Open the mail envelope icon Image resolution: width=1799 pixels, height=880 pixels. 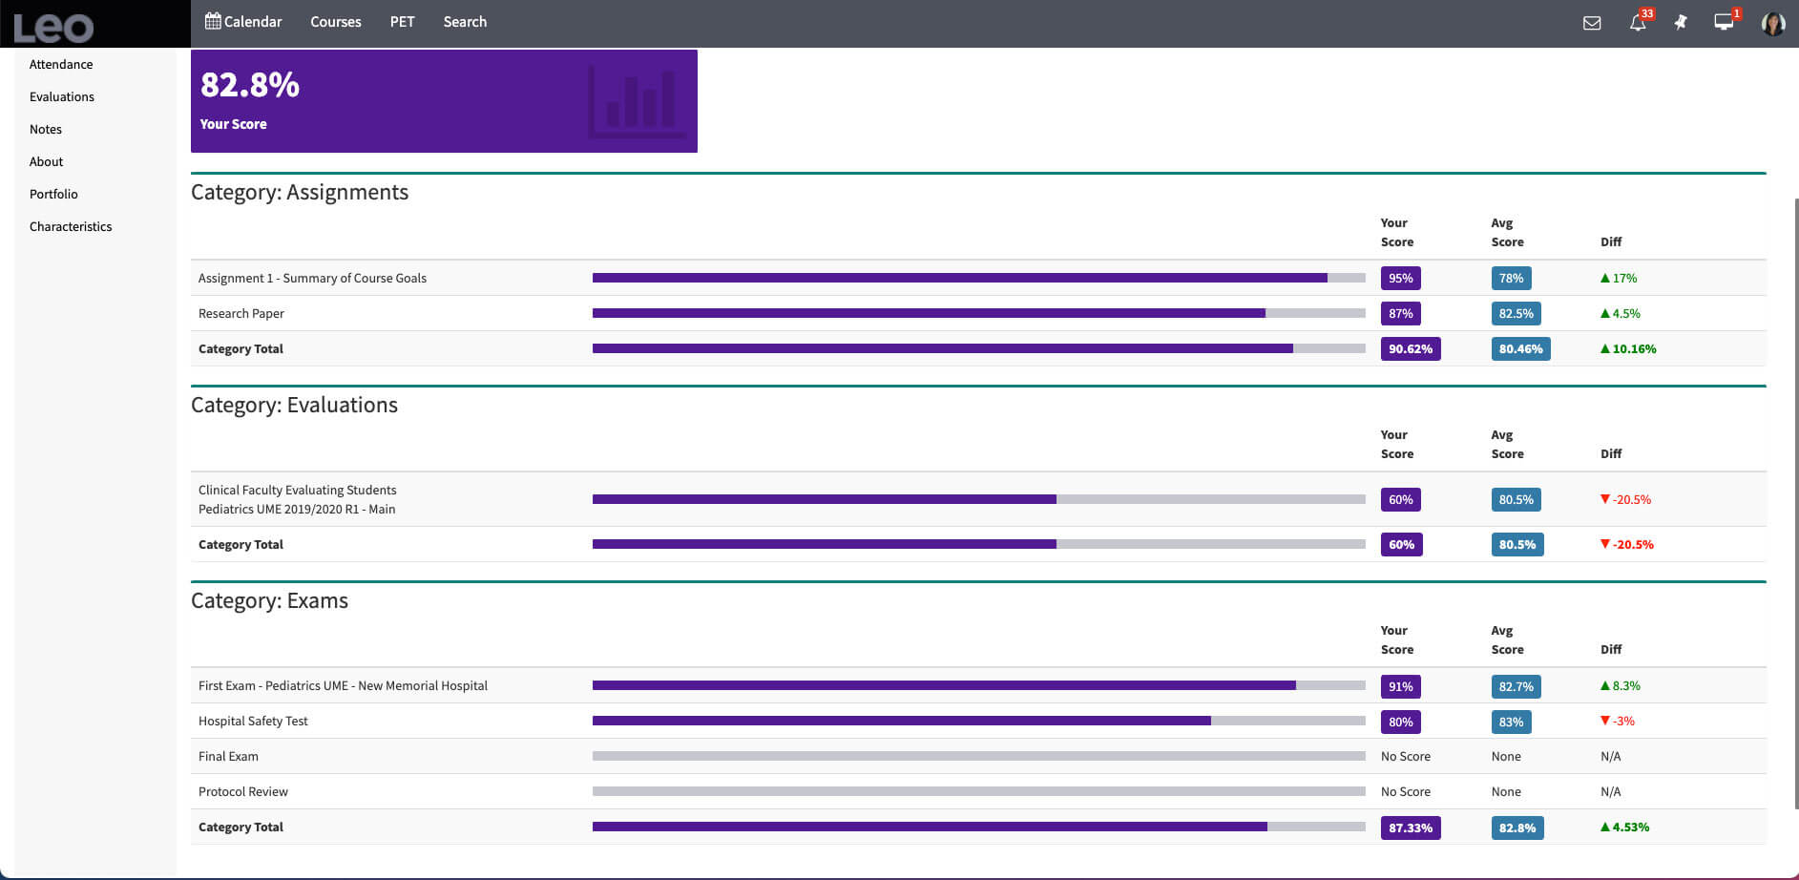pos(1592,23)
